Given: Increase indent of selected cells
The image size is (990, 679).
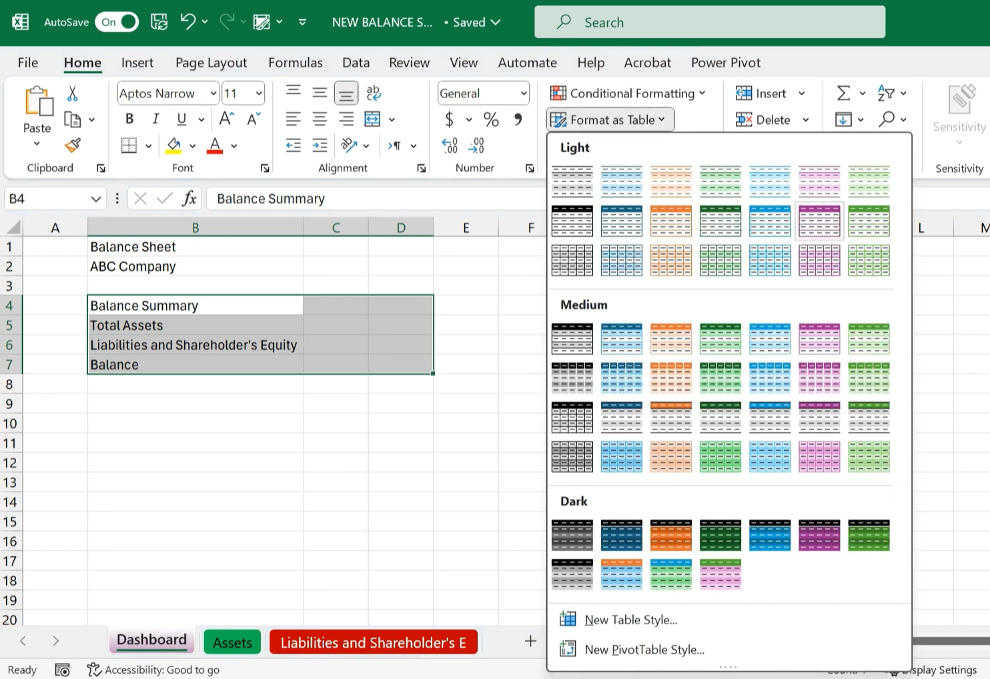Looking at the screenshot, I should click(x=320, y=145).
